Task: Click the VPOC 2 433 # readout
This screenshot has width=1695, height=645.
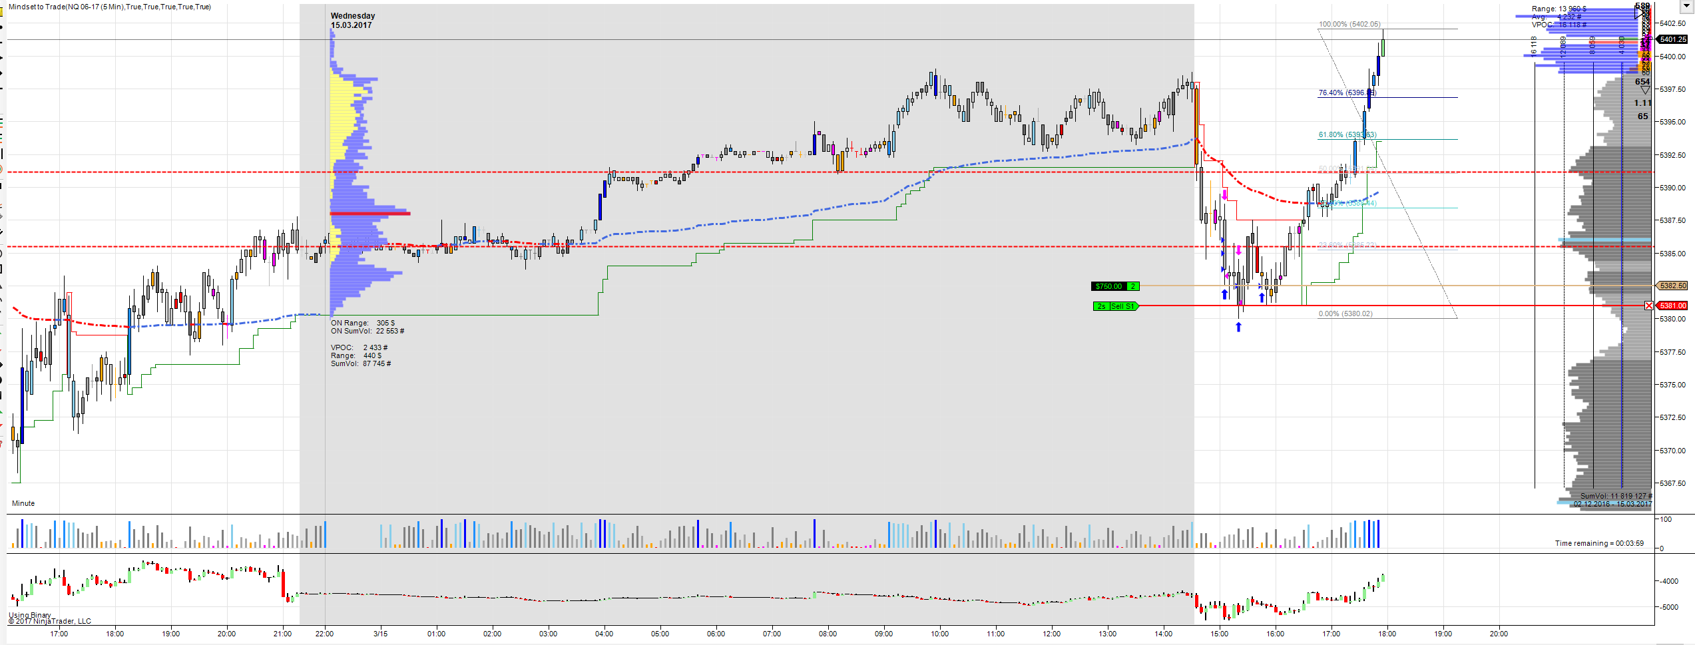Action: point(360,347)
